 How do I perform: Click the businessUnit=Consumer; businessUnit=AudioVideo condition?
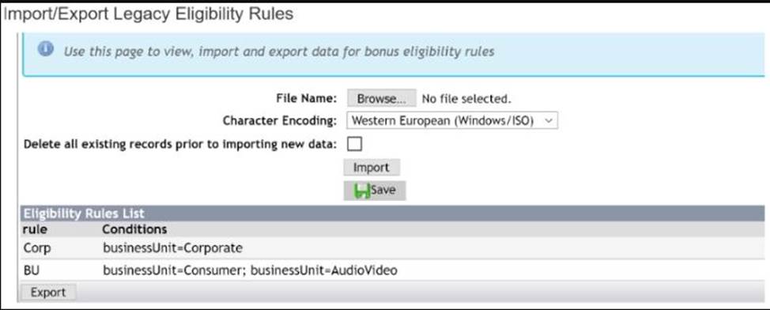pyautogui.click(x=250, y=270)
